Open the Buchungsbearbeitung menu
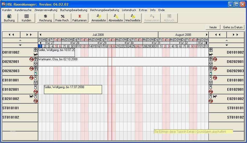The width and height of the screenshot is (247, 143). (74, 10)
